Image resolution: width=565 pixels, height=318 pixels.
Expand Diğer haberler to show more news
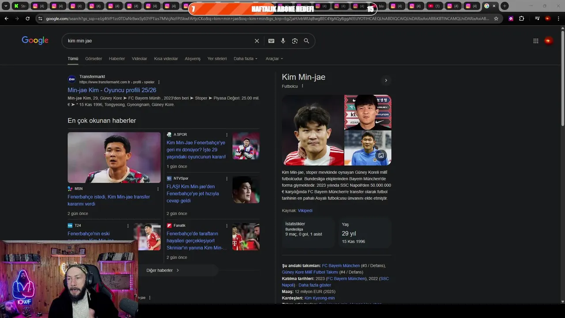163,270
